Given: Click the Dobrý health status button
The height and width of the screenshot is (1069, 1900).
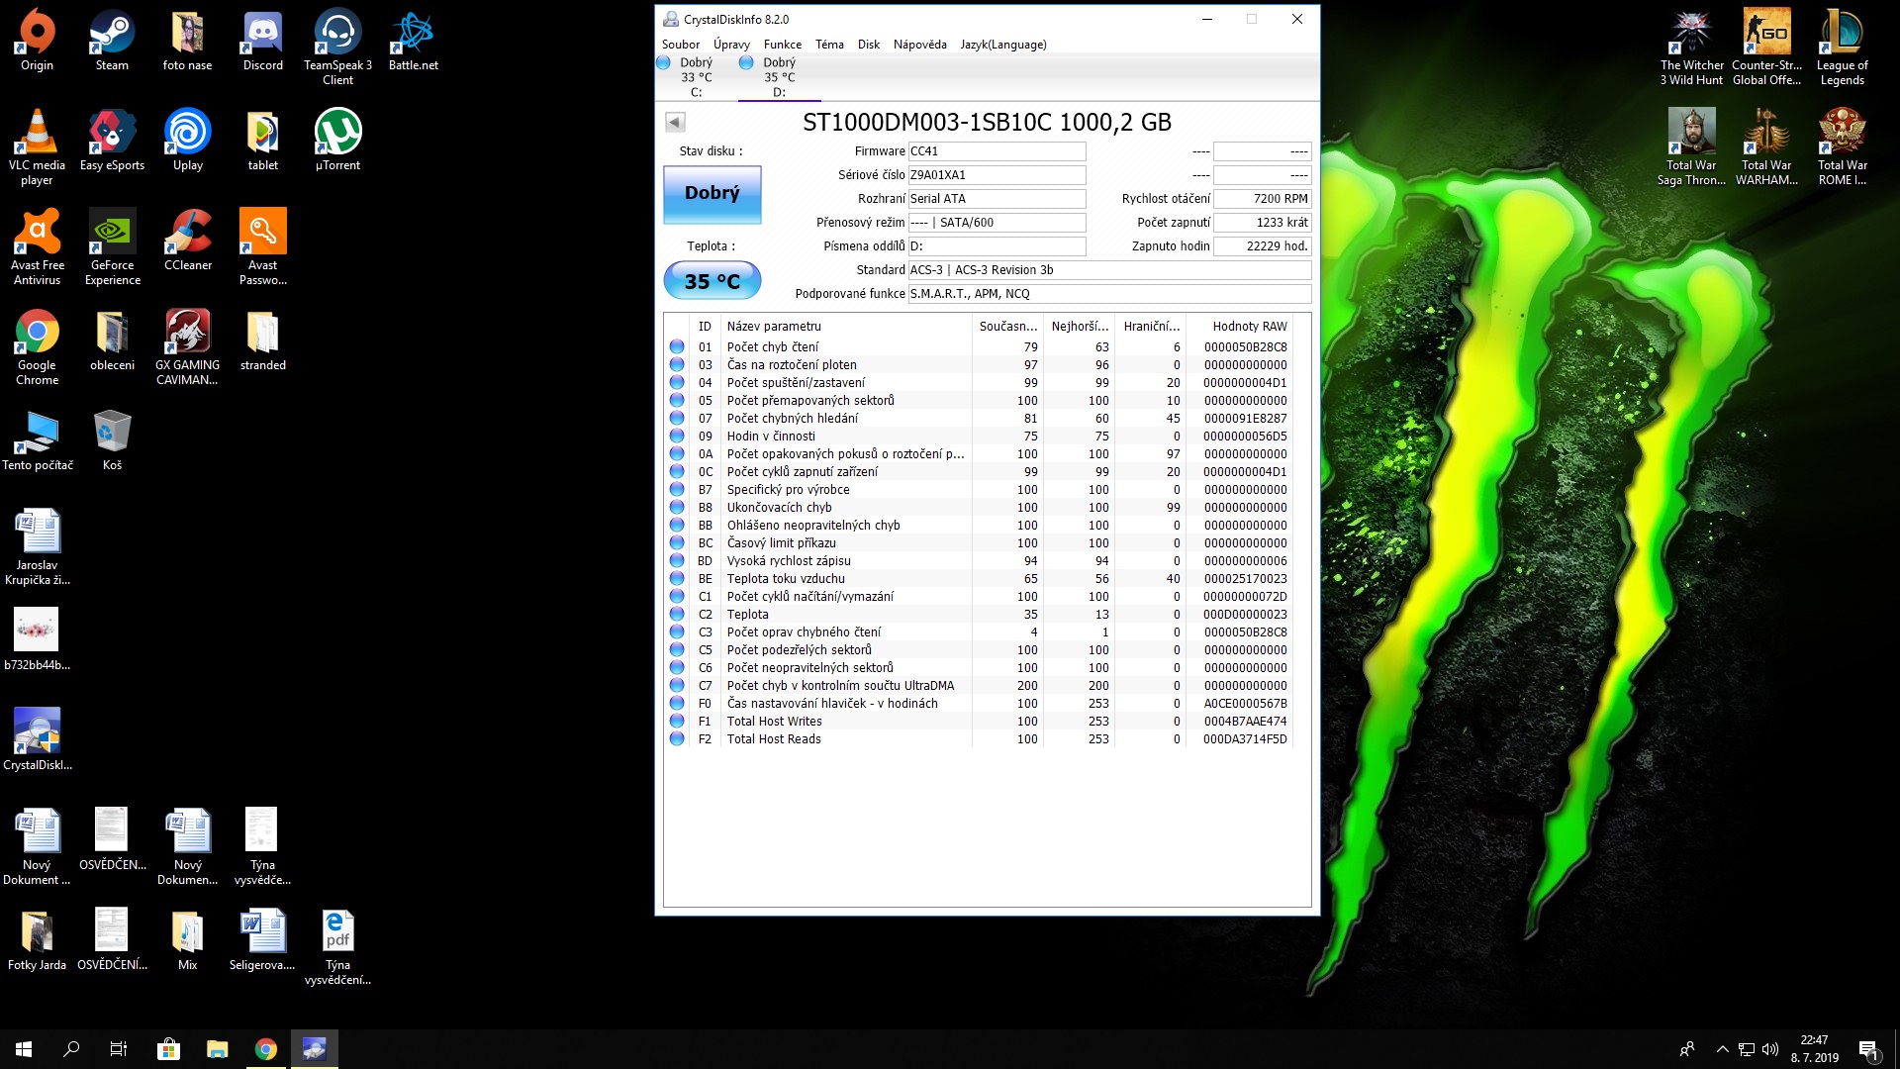Looking at the screenshot, I should (712, 194).
